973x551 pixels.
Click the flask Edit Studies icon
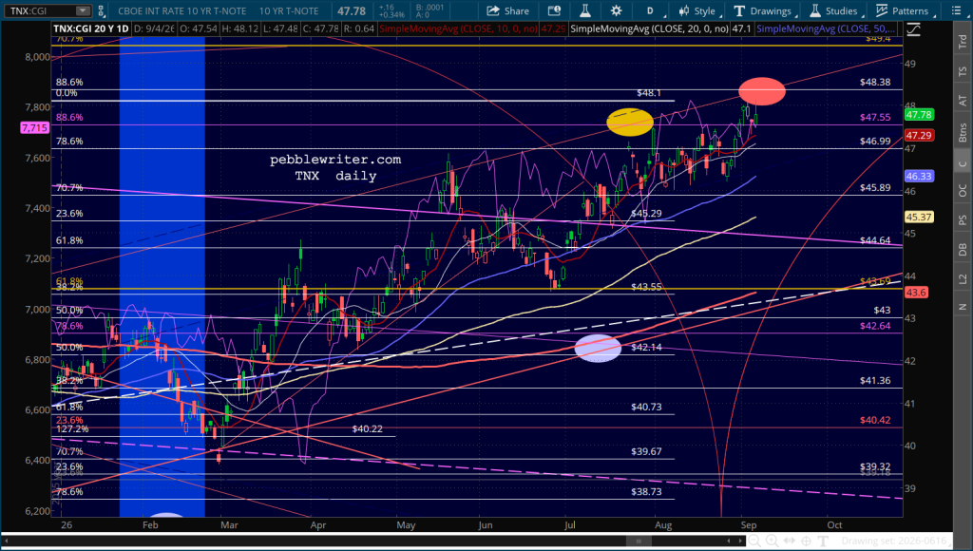(584, 10)
